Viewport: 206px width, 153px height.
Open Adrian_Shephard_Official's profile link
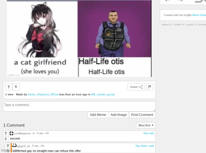point(43,94)
